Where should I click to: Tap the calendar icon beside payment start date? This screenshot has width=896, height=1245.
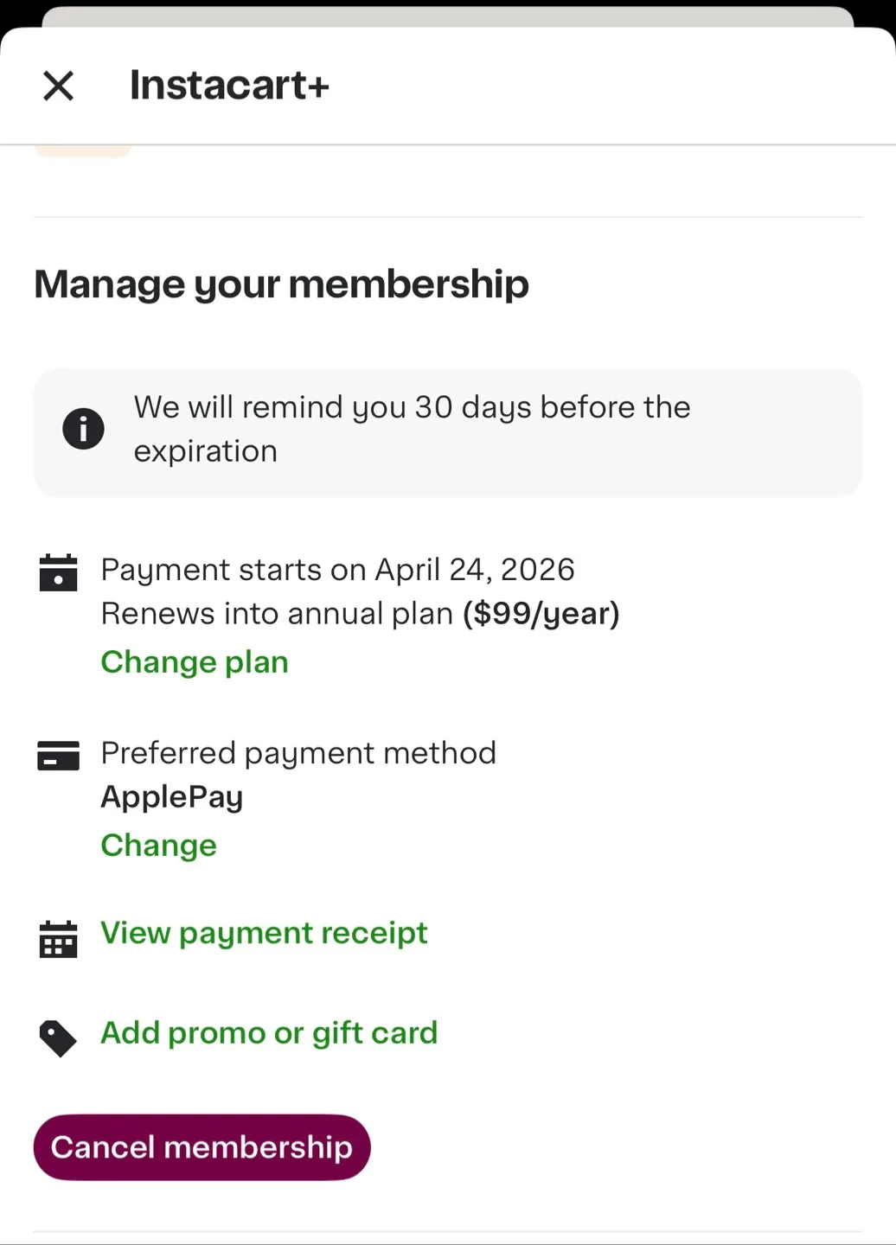(x=59, y=572)
